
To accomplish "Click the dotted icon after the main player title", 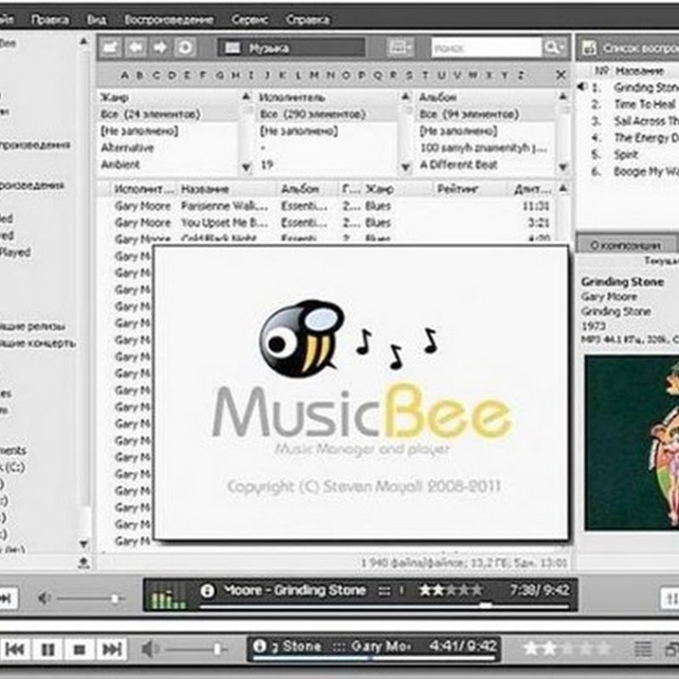I will [384, 591].
